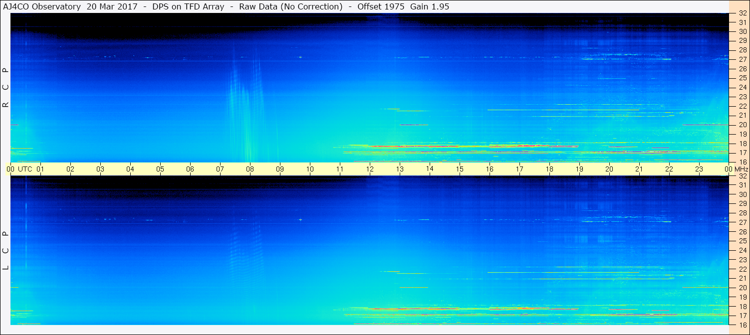
Task: Select the 05 hour marker on time axis
Action: point(160,169)
